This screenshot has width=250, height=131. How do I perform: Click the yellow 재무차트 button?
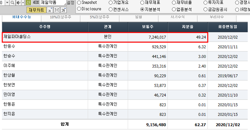tap(36, 10)
